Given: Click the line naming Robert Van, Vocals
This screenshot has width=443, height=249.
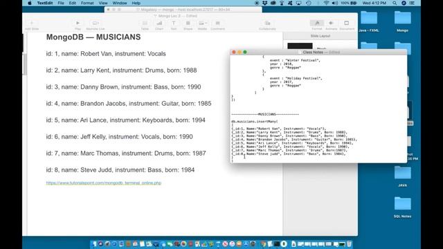Looking at the screenshot, I should point(106,54).
